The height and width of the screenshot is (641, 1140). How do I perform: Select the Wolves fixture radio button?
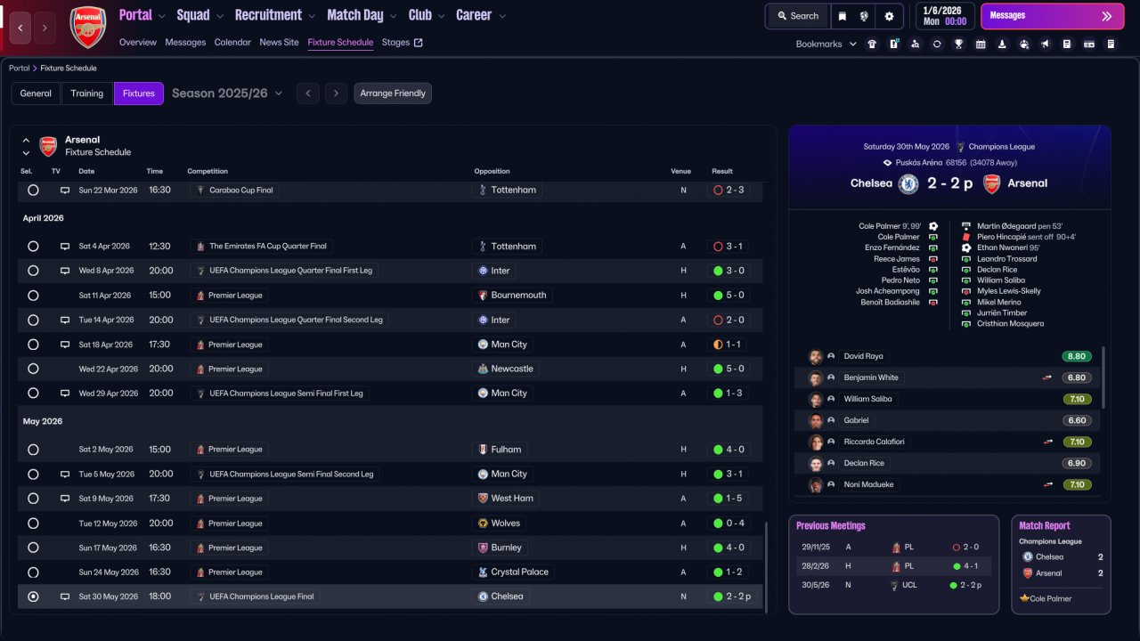[x=33, y=523]
